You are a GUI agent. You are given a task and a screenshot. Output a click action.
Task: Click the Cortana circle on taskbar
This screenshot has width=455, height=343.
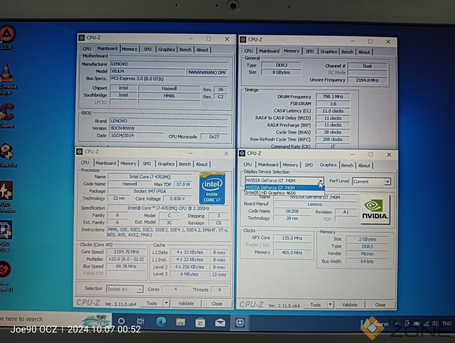coord(121,321)
